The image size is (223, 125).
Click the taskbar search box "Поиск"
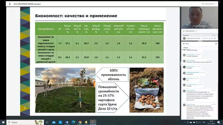(25, 122)
